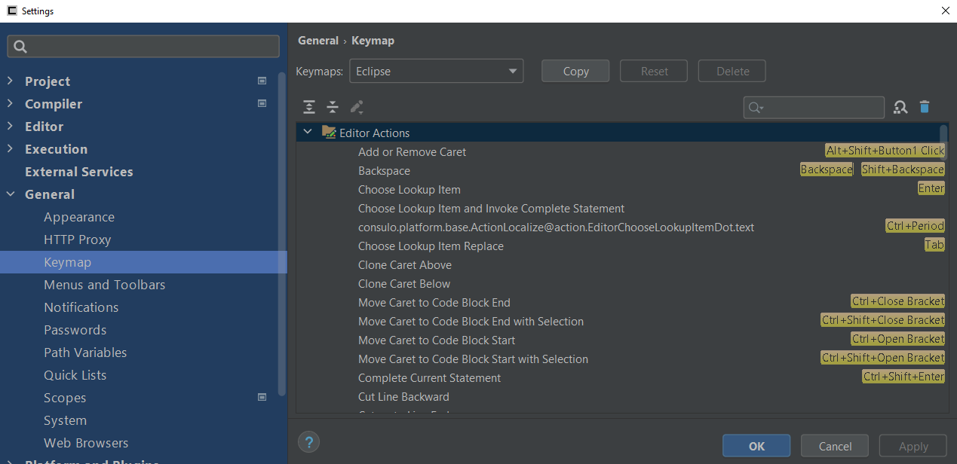
Task: Click the edit shortcut pencil icon
Action: coord(357,107)
